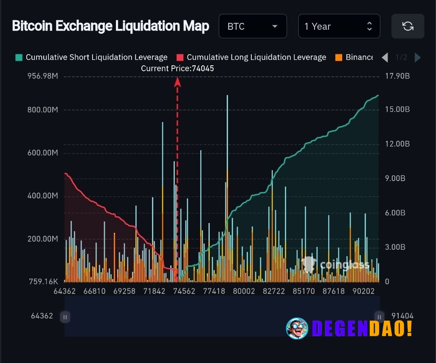Toggle Cumulative Long Liquidation Leverage legend
Screen dimensions: 436x363
[x=251, y=57]
